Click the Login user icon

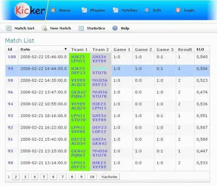point(178,10)
